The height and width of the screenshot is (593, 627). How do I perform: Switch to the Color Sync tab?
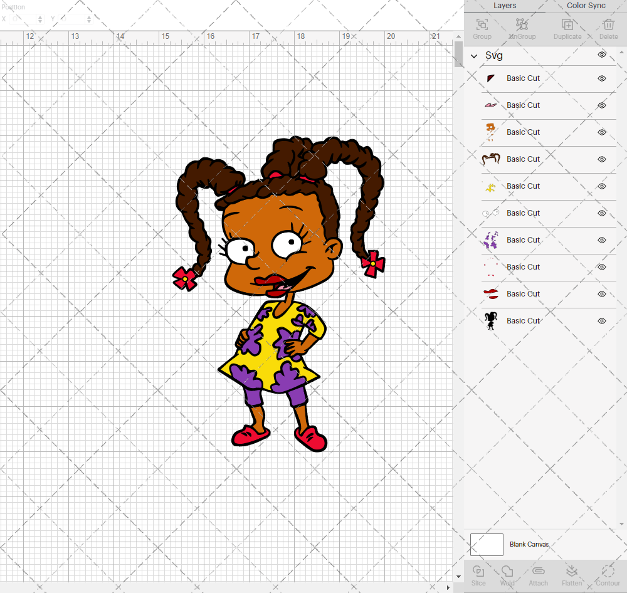click(x=586, y=6)
